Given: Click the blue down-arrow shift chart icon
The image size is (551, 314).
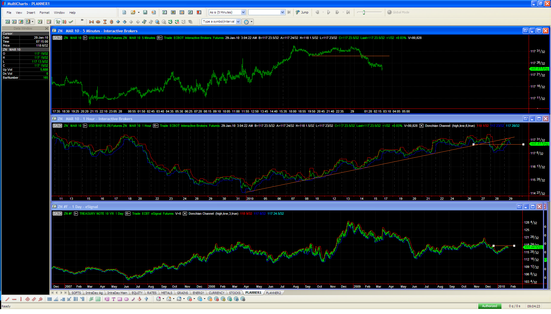Looking at the screenshot, I should click(x=125, y=22).
